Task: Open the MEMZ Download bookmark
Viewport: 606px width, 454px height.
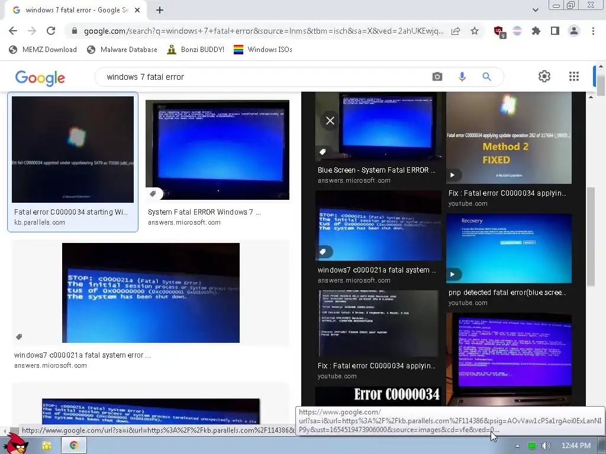Action: click(43, 50)
